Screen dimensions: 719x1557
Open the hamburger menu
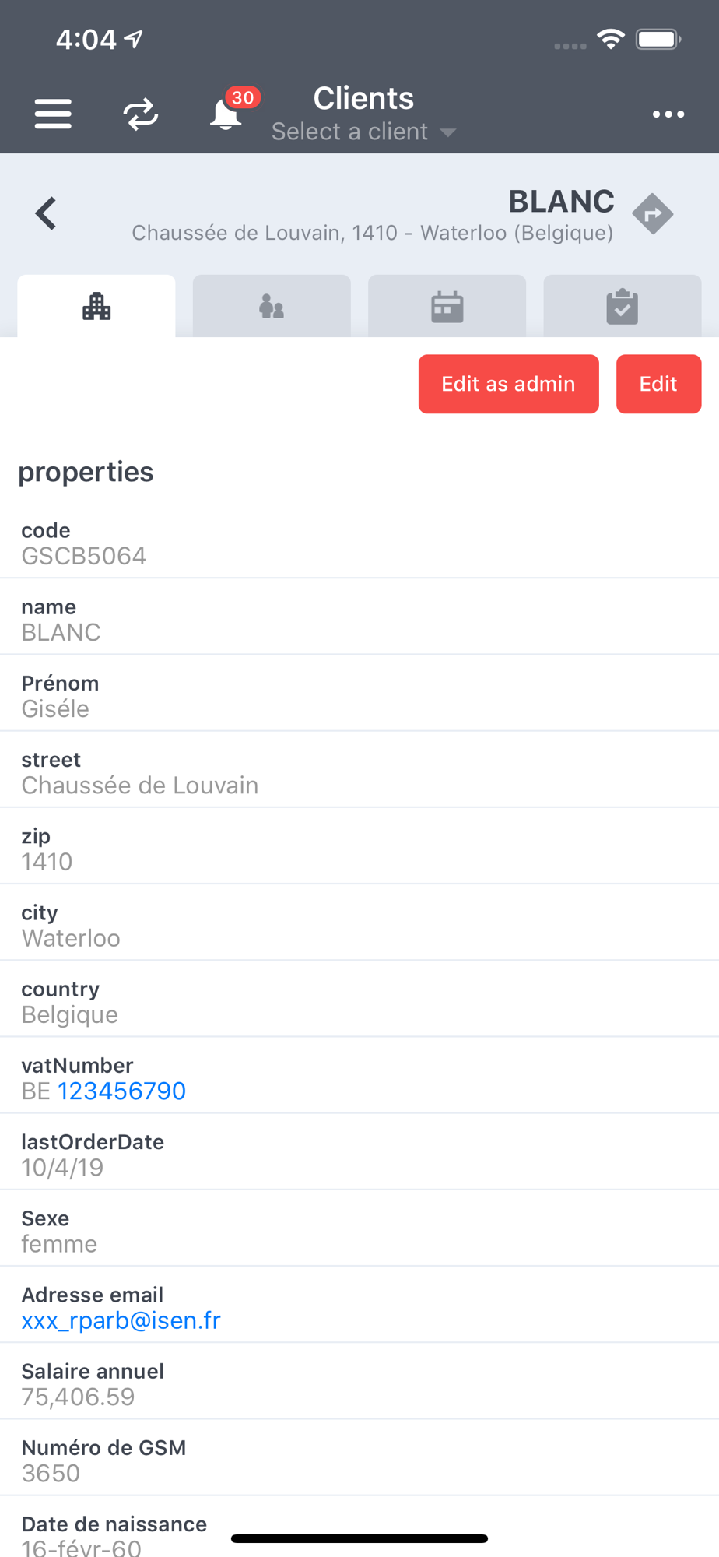click(x=53, y=114)
